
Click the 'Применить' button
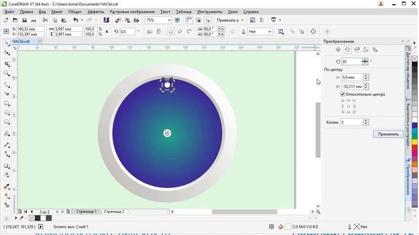388,134
